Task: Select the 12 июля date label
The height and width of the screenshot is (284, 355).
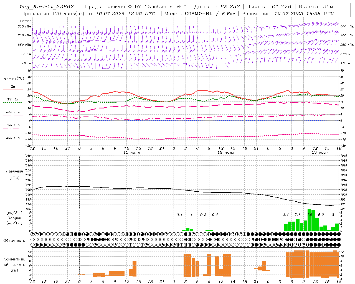Action: click(x=226, y=153)
